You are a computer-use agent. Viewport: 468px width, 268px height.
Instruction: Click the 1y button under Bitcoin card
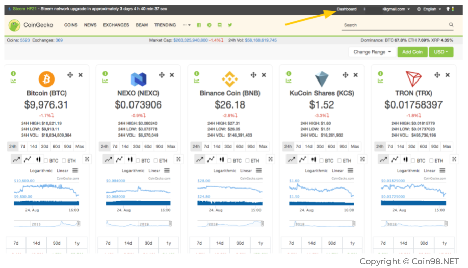(x=77, y=243)
